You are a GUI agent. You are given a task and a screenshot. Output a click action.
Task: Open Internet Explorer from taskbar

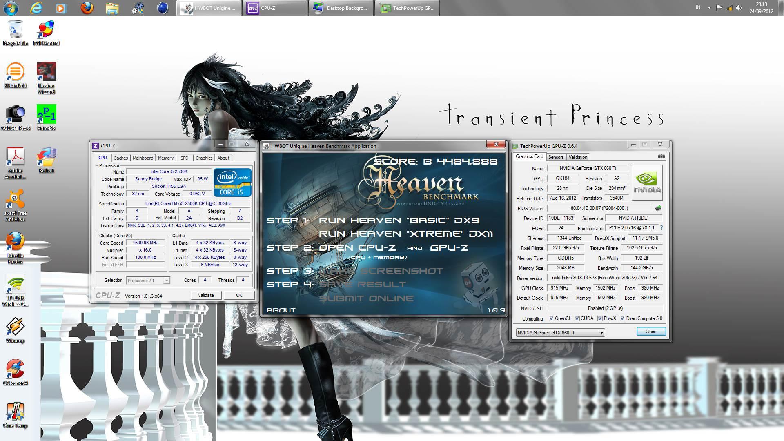click(x=36, y=8)
